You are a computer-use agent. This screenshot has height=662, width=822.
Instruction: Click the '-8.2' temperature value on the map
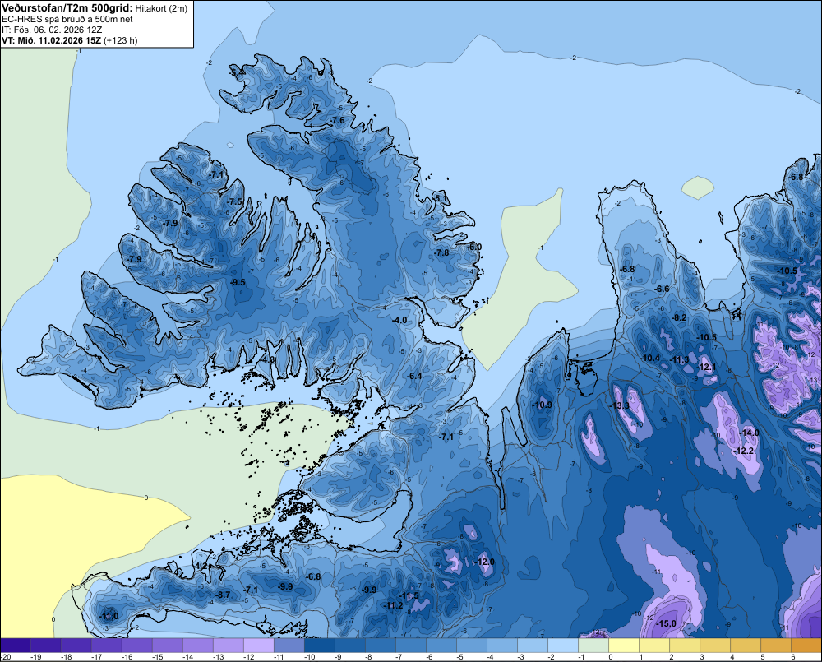680,317
